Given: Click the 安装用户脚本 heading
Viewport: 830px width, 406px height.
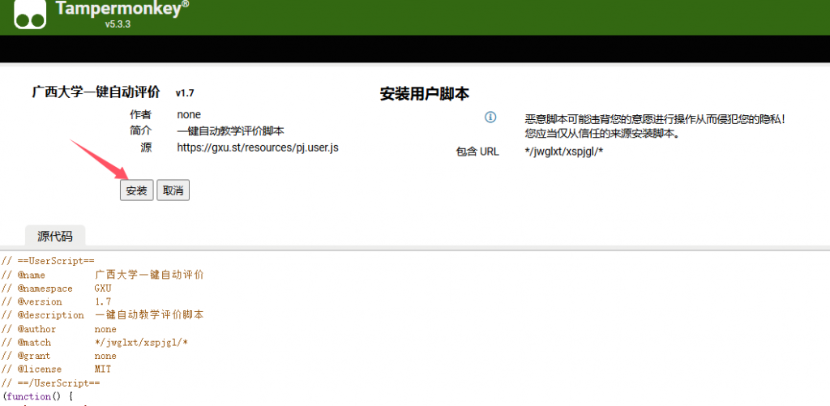Looking at the screenshot, I should pyautogui.click(x=425, y=94).
